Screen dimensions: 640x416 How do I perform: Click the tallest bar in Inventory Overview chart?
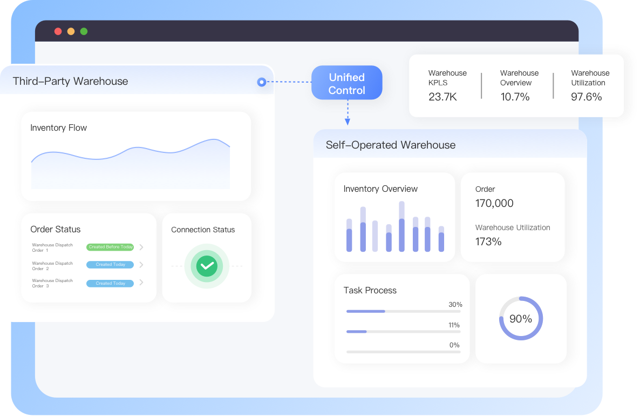401,226
